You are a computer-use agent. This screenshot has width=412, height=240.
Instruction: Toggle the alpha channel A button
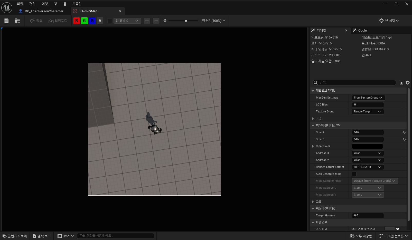point(100,21)
